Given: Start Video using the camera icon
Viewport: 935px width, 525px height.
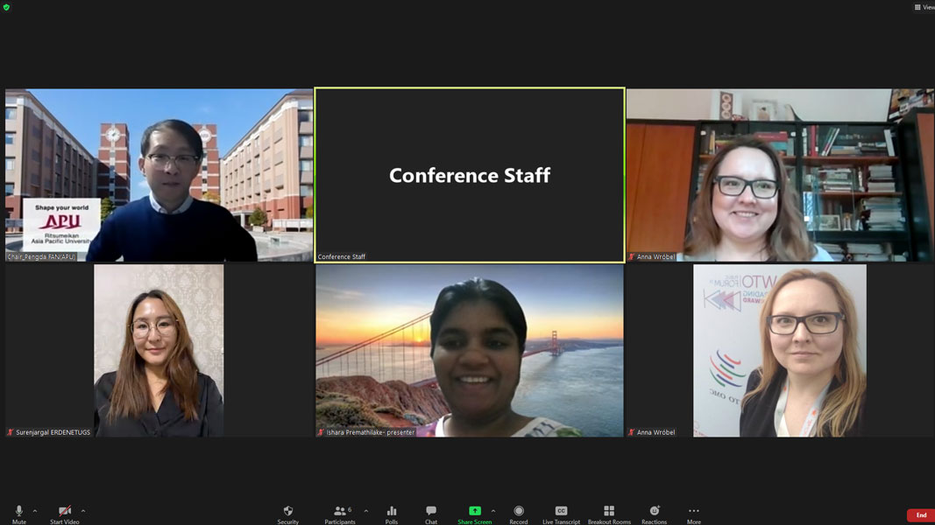Looking at the screenshot, I should (x=64, y=512).
